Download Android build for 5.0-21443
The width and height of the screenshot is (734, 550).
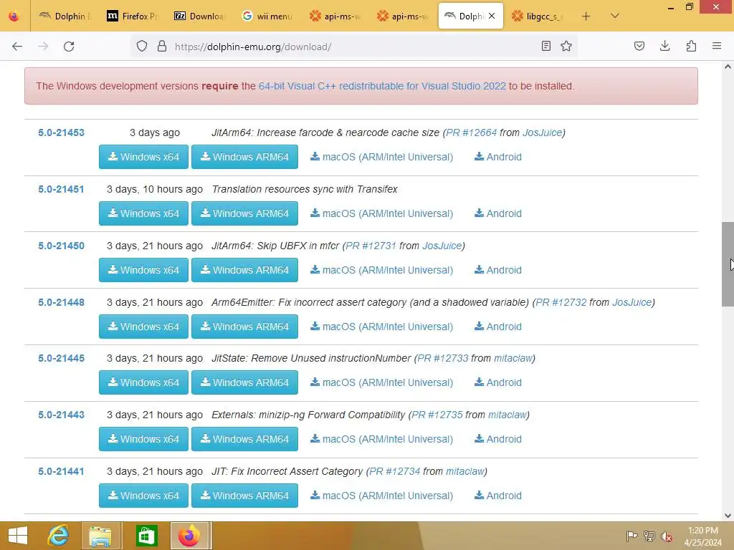tap(498, 439)
